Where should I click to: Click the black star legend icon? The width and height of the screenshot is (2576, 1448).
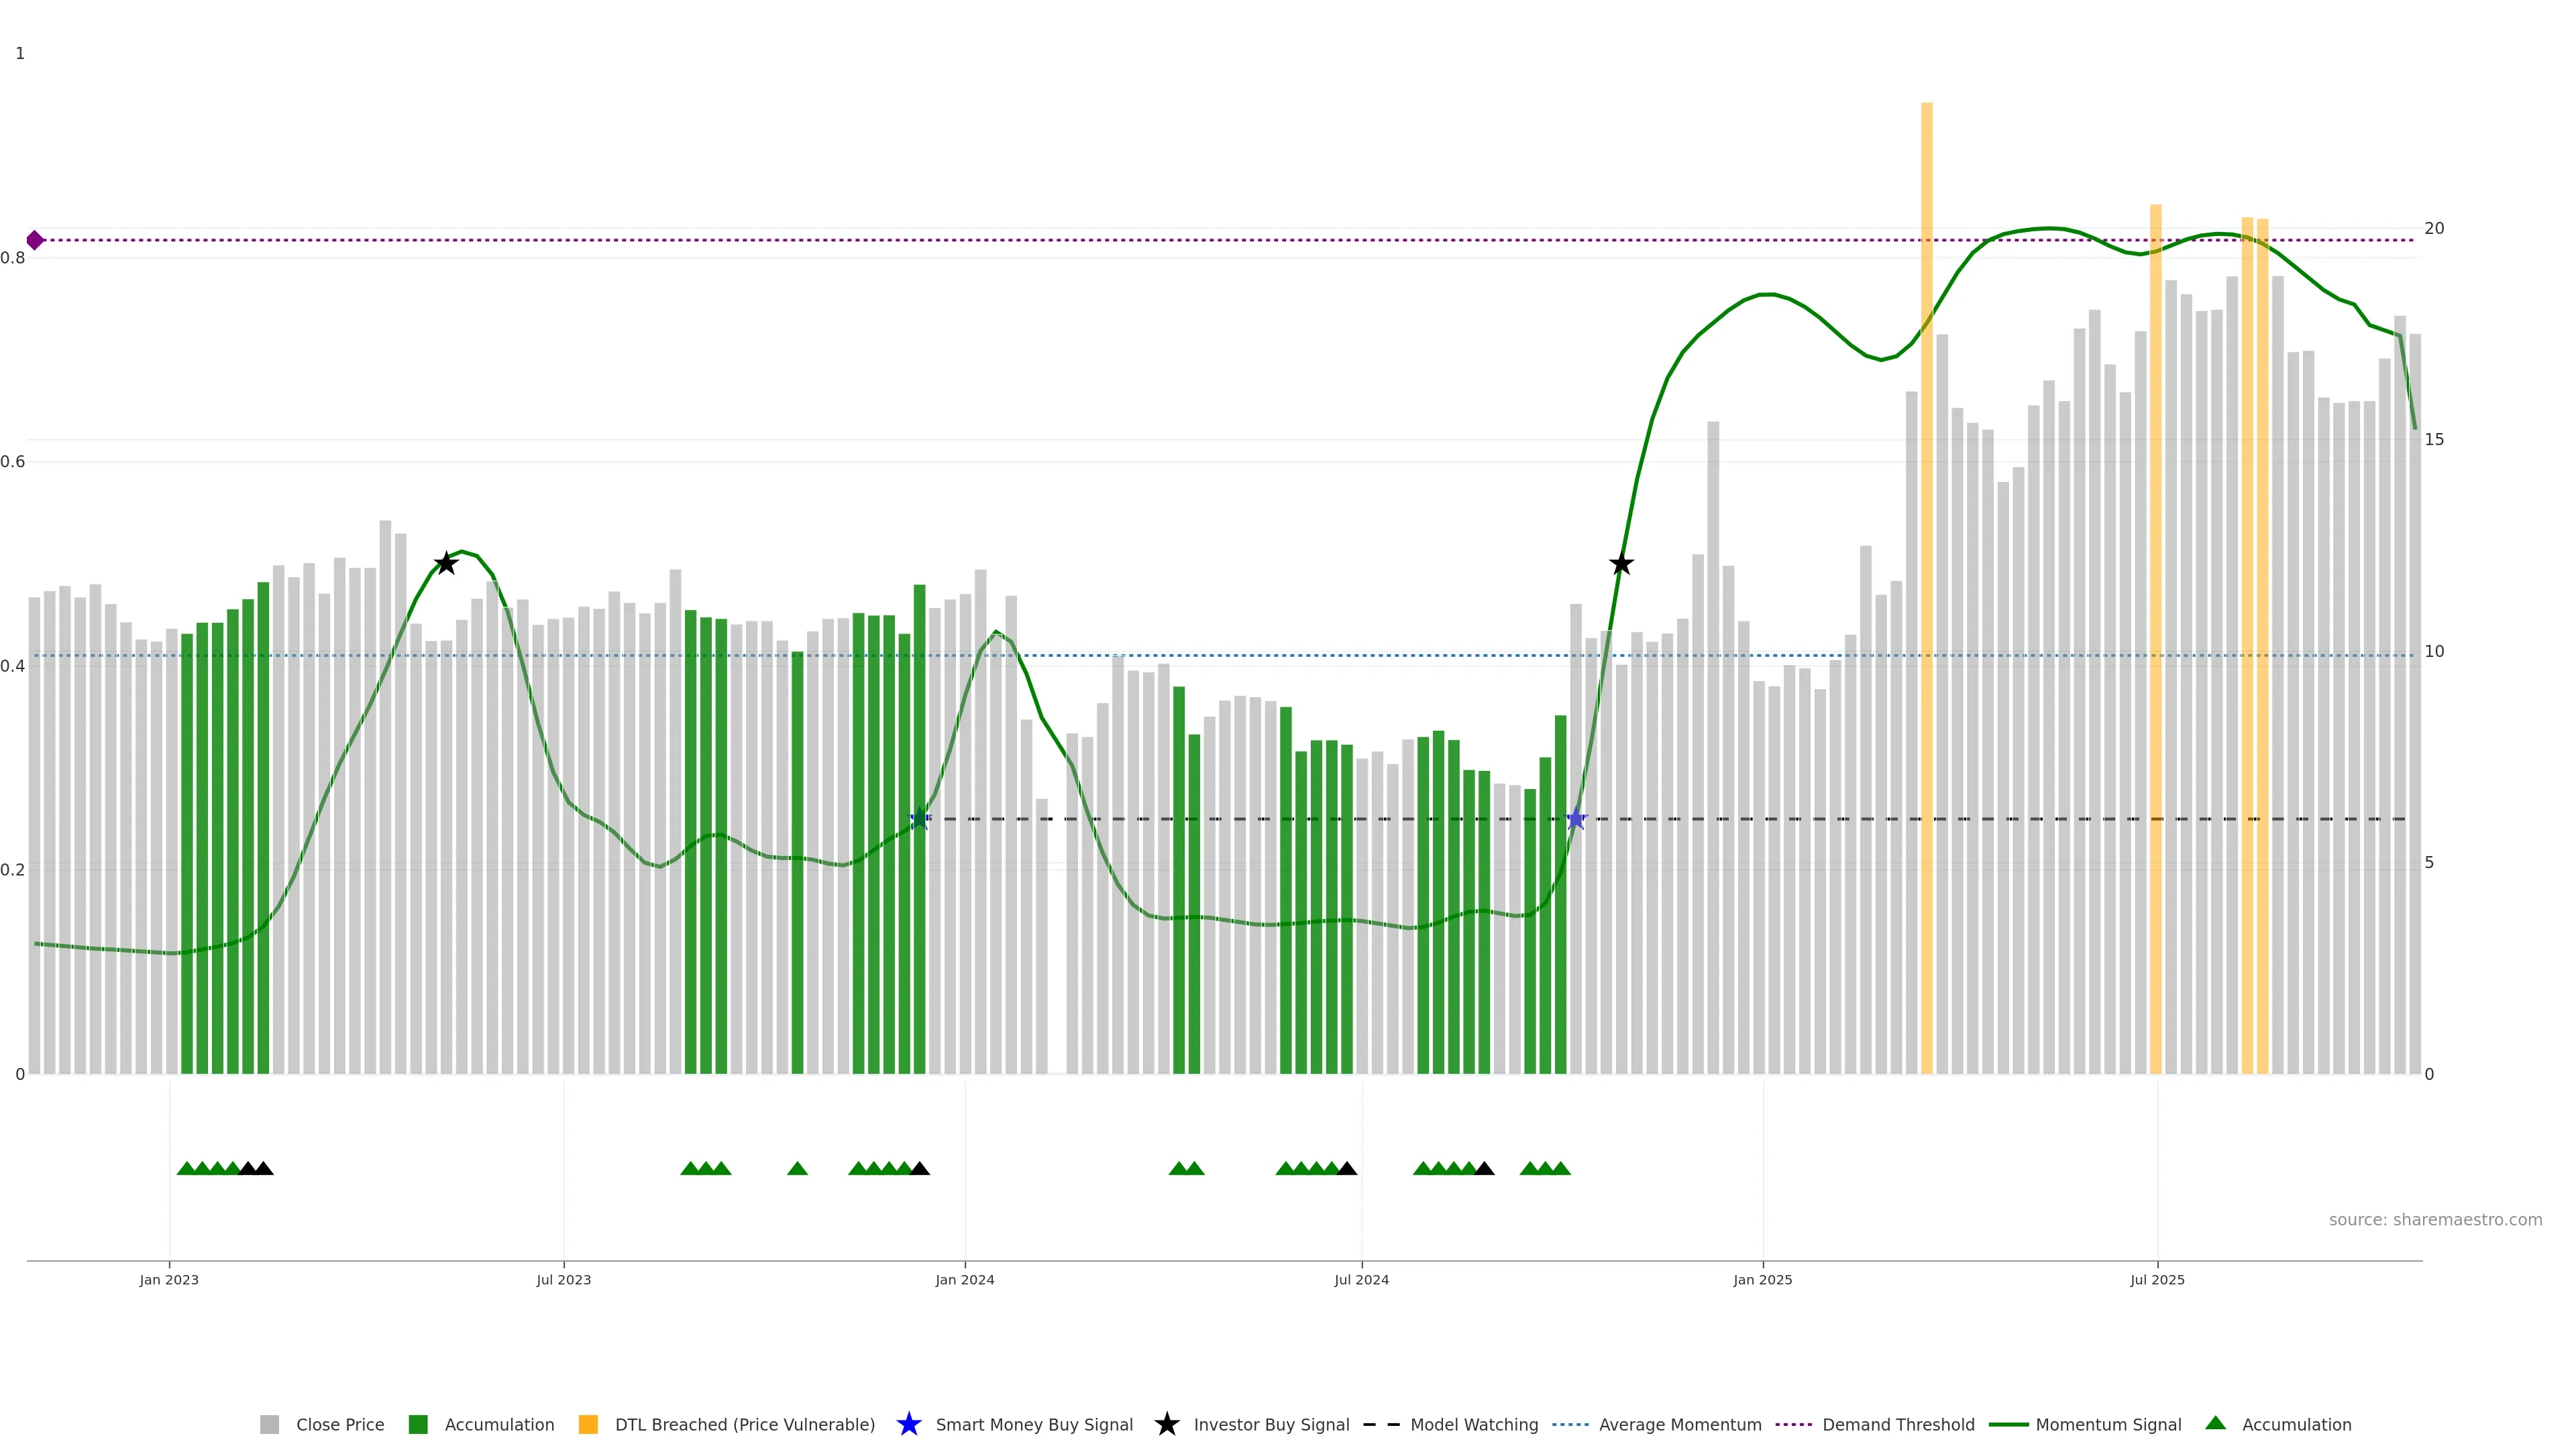tap(1167, 1424)
